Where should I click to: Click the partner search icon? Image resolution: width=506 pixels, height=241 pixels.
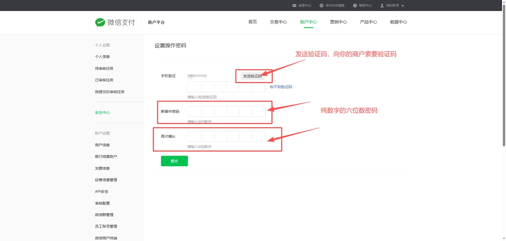pyautogui.click(x=321, y=6)
